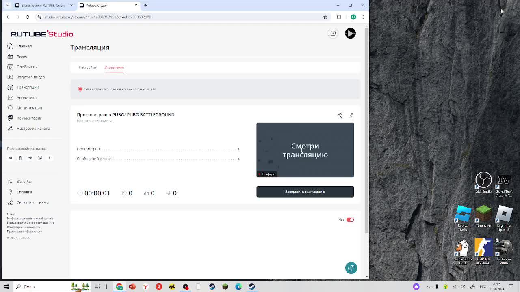This screenshot has height=292, width=520.
Task: Switch to the Управление tab
Action: (114, 67)
